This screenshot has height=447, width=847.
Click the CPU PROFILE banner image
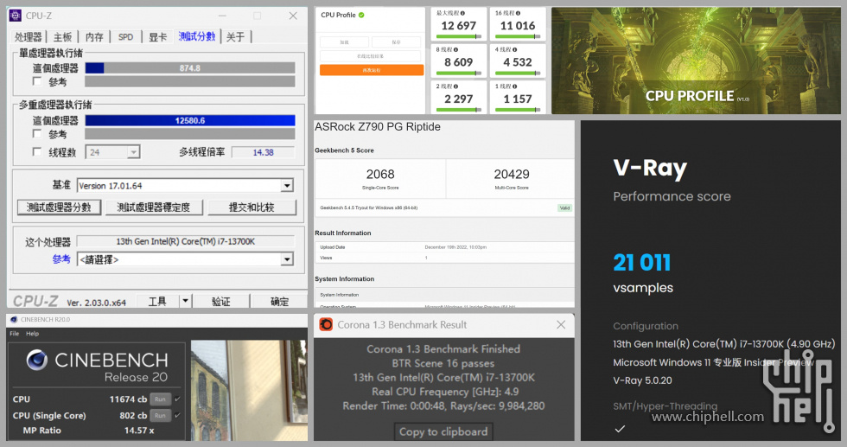click(x=696, y=60)
